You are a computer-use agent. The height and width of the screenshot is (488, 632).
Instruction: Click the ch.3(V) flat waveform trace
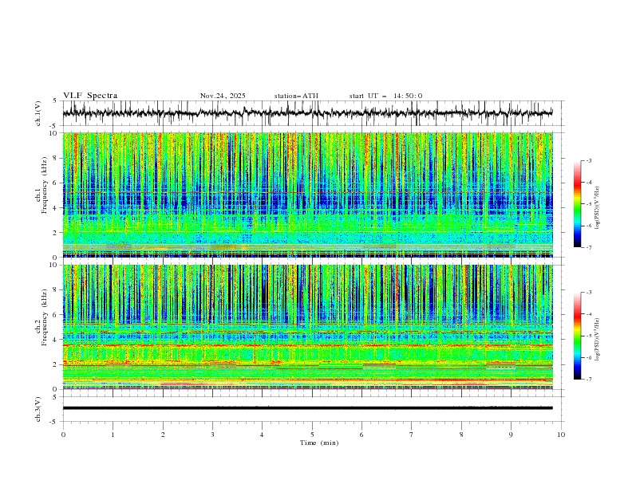(x=311, y=407)
